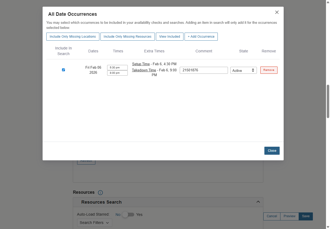Screen dimensions: 330x229
Task: Open the State dropdown showing Active
Action: [243, 70]
